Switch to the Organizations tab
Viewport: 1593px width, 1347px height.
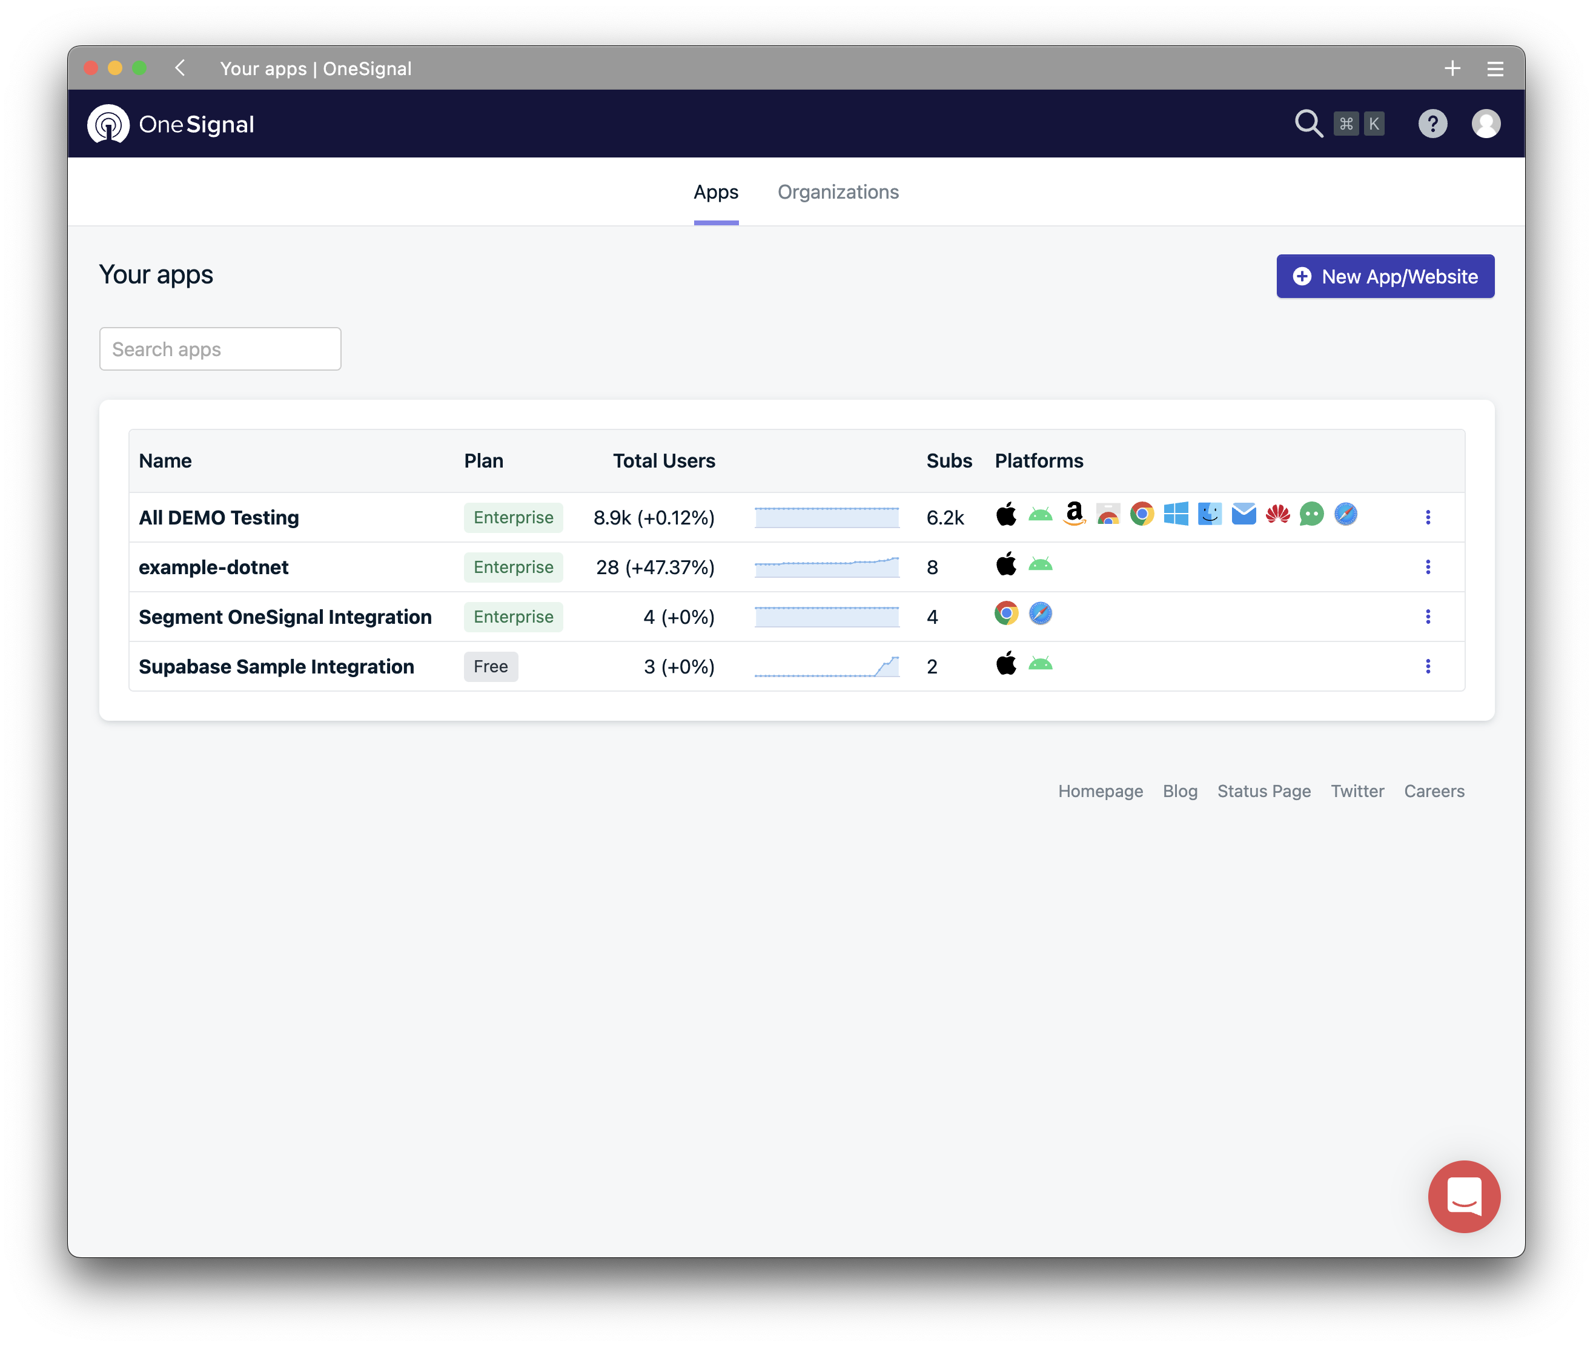838,191
